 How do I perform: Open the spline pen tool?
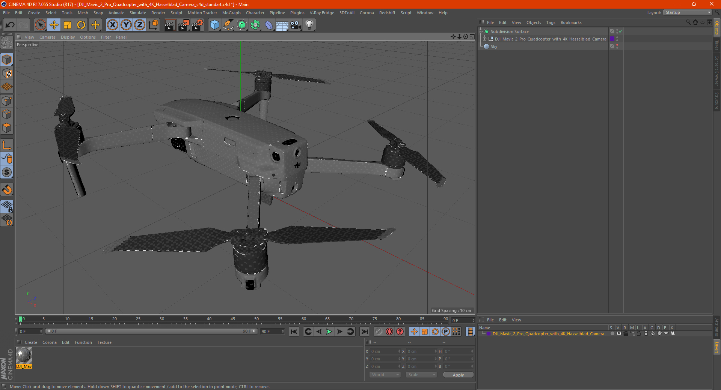click(x=228, y=25)
